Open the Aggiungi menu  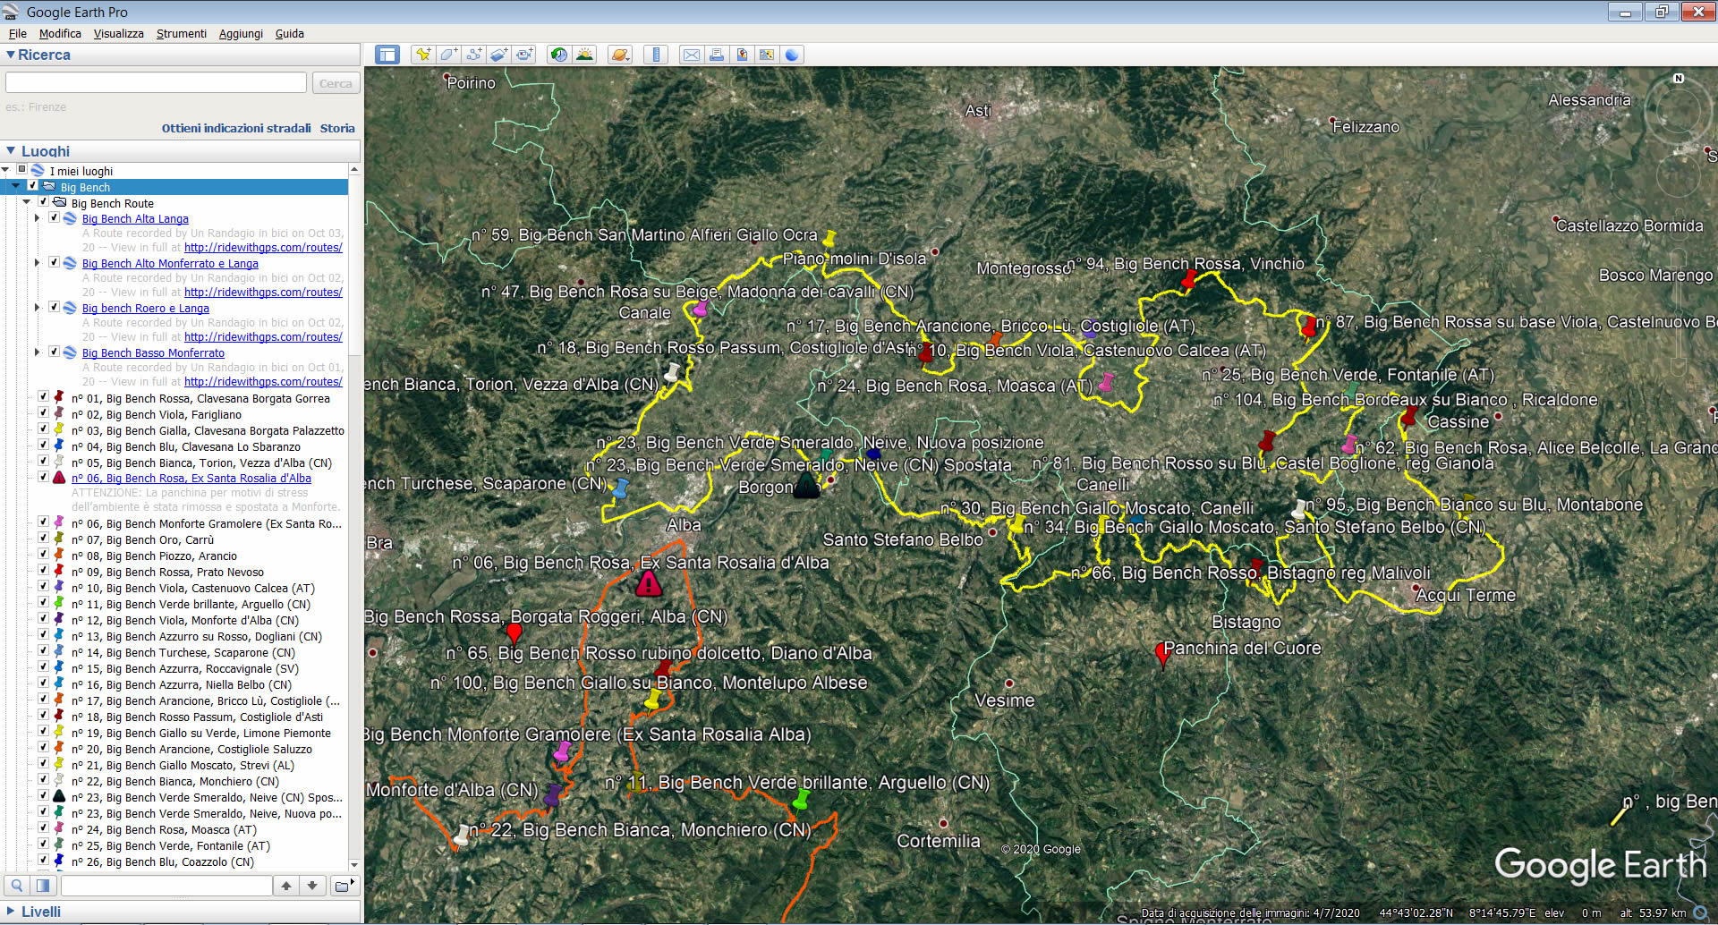coord(241,34)
